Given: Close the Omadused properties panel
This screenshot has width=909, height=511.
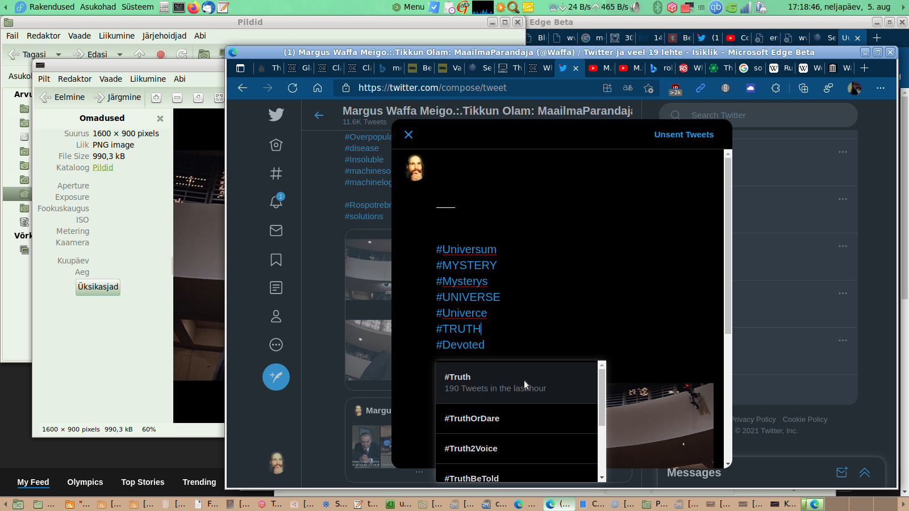Looking at the screenshot, I should [160, 119].
